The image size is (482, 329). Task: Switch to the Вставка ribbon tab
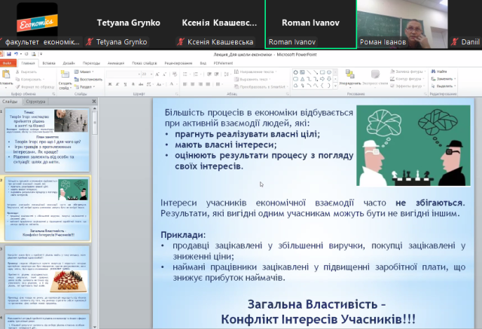tap(49, 63)
